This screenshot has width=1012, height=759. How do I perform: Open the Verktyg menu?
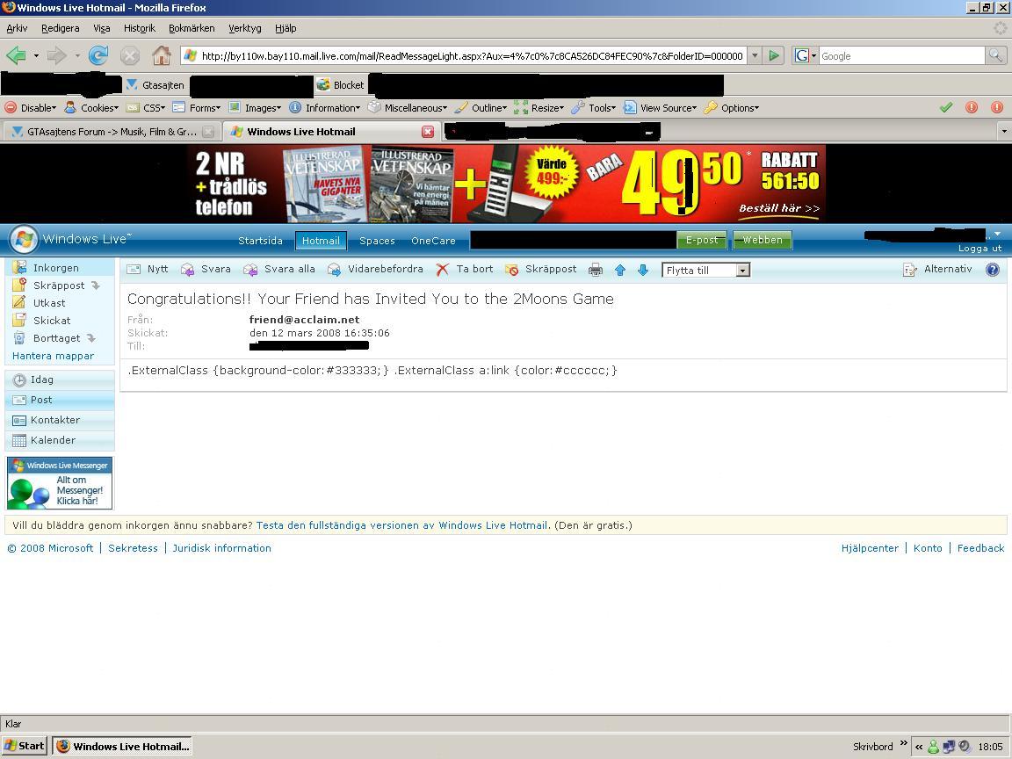point(244,28)
